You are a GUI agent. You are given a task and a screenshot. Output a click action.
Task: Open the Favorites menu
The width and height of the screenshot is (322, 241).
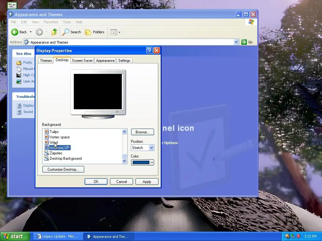[51, 22]
